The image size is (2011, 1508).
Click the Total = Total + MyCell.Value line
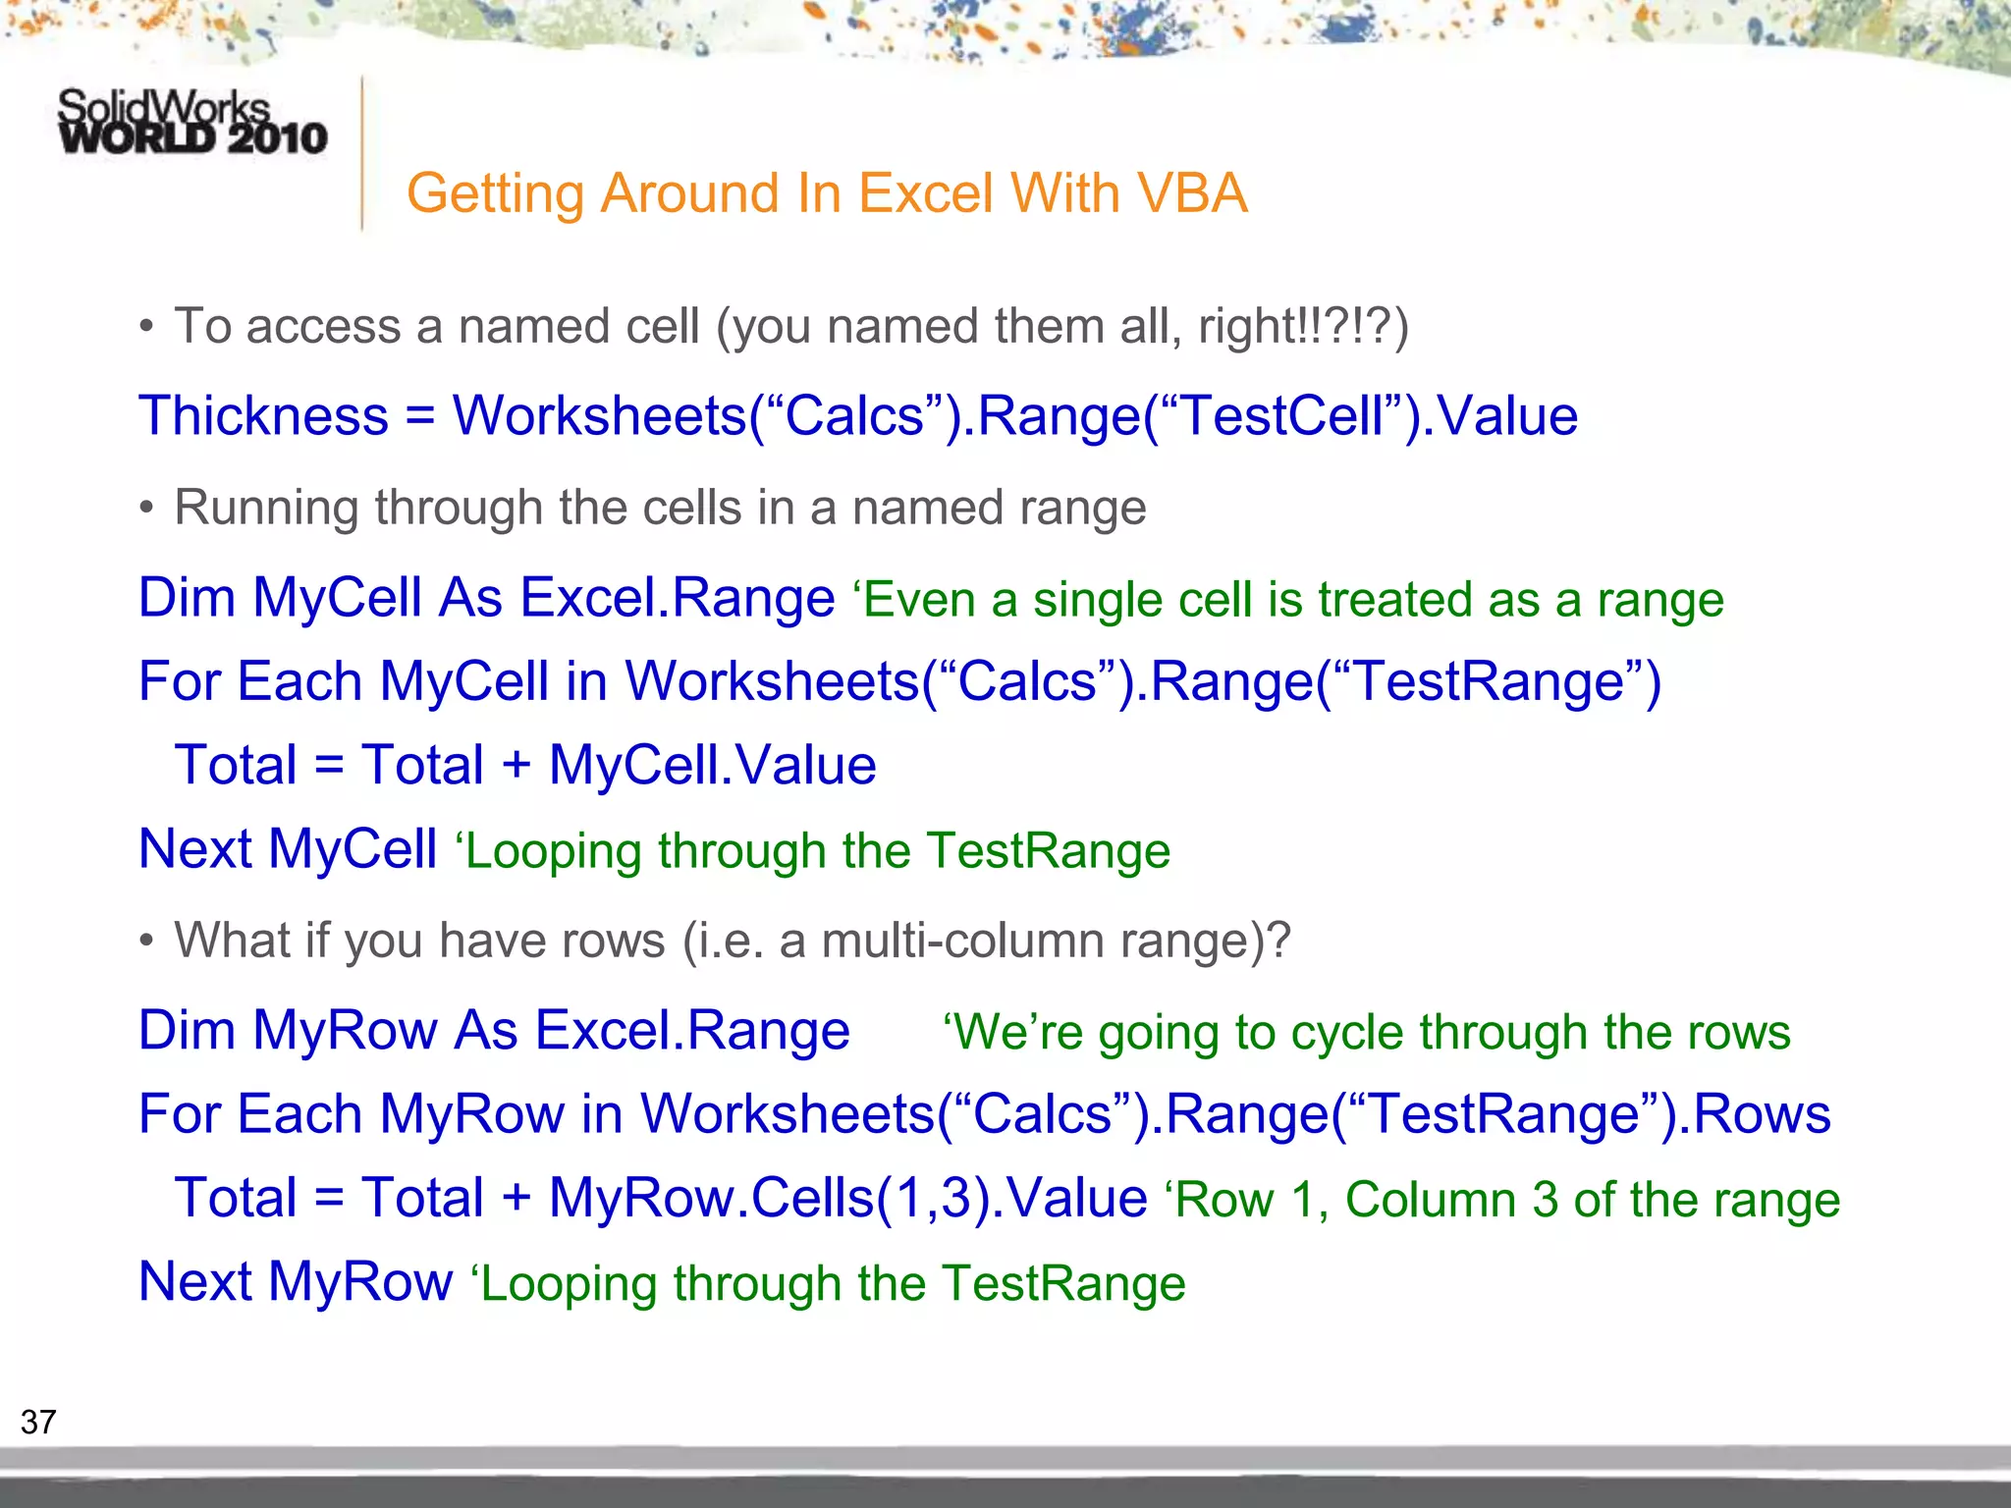tap(525, 765)
